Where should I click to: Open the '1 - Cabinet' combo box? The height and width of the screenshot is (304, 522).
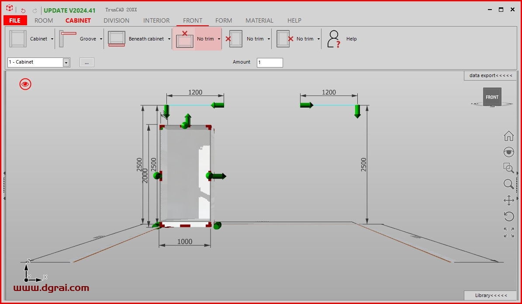click(38, 62)
